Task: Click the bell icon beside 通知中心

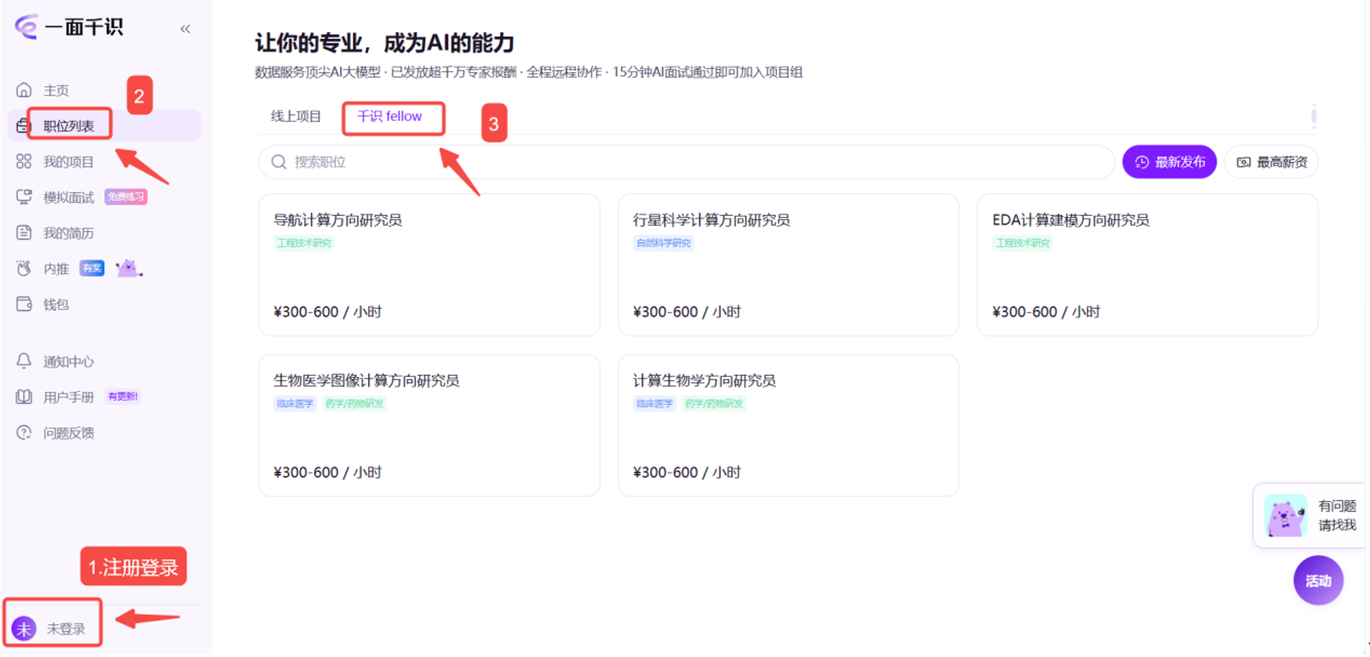Action: tap(24, 361)
